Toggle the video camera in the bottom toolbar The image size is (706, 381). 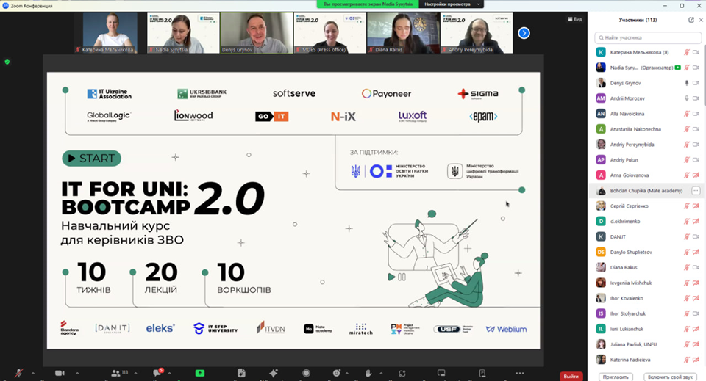[60, 373]
